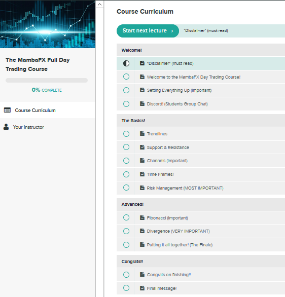
Task: Click document icon next to Fibonacci (Important)
Action: point(142,217)
